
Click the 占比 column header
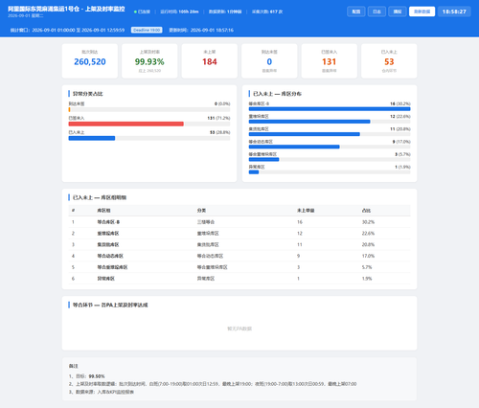(x=366, y=211)
